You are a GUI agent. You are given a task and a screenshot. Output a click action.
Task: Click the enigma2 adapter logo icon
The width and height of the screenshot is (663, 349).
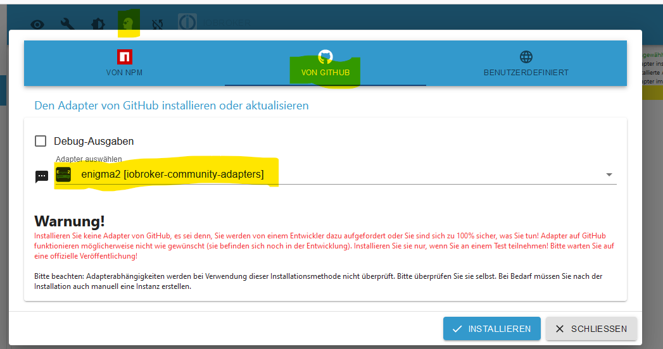click(63, 174)
